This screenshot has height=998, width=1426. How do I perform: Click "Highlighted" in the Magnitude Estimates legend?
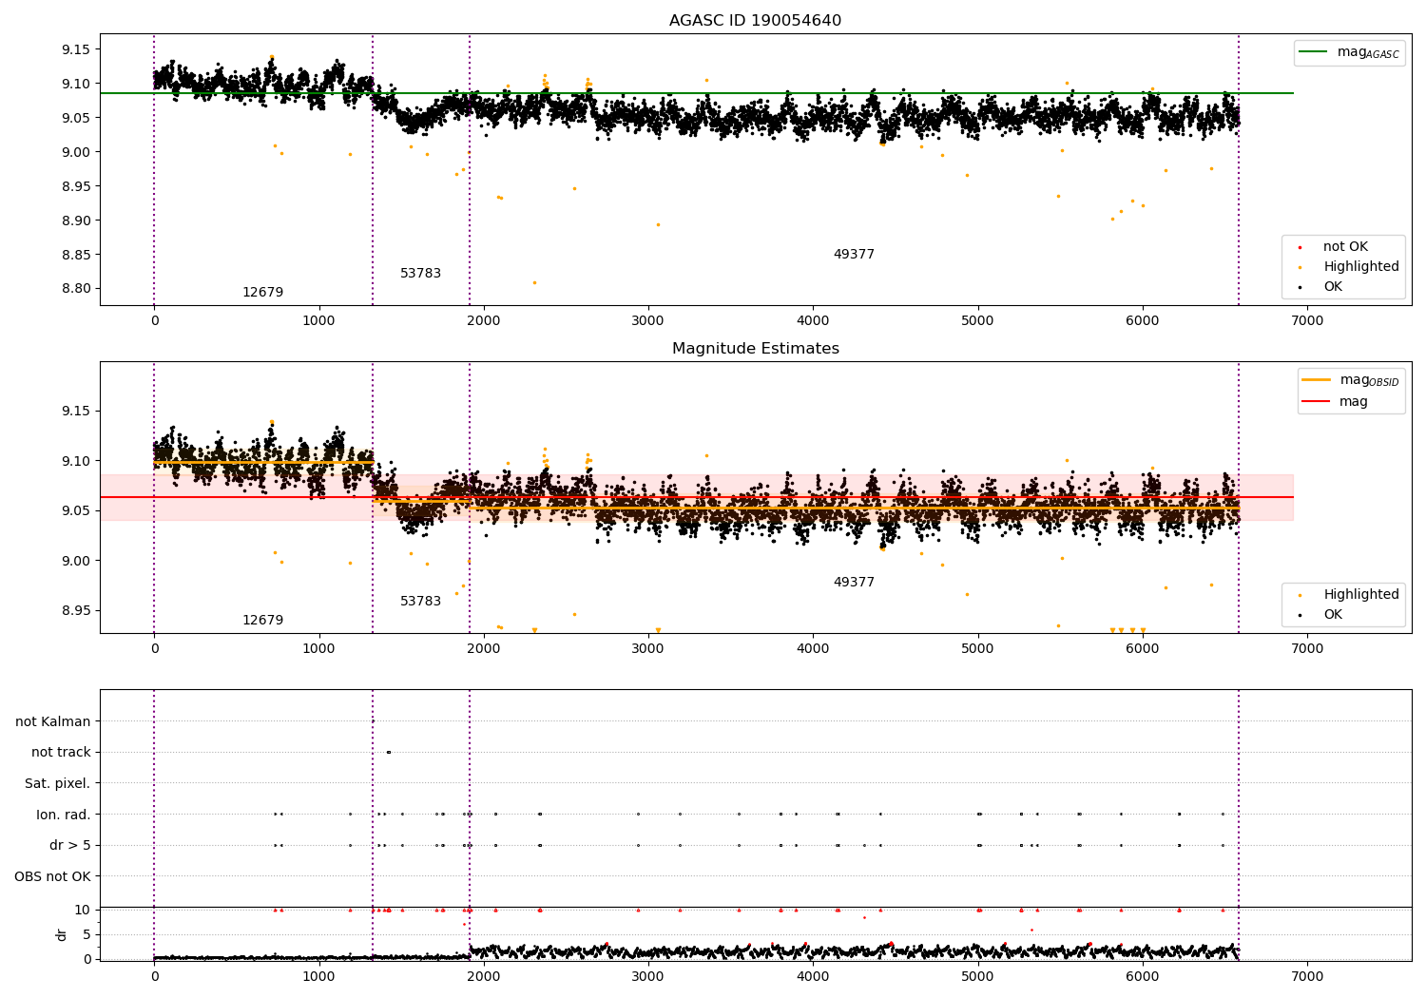[1361, 595]
